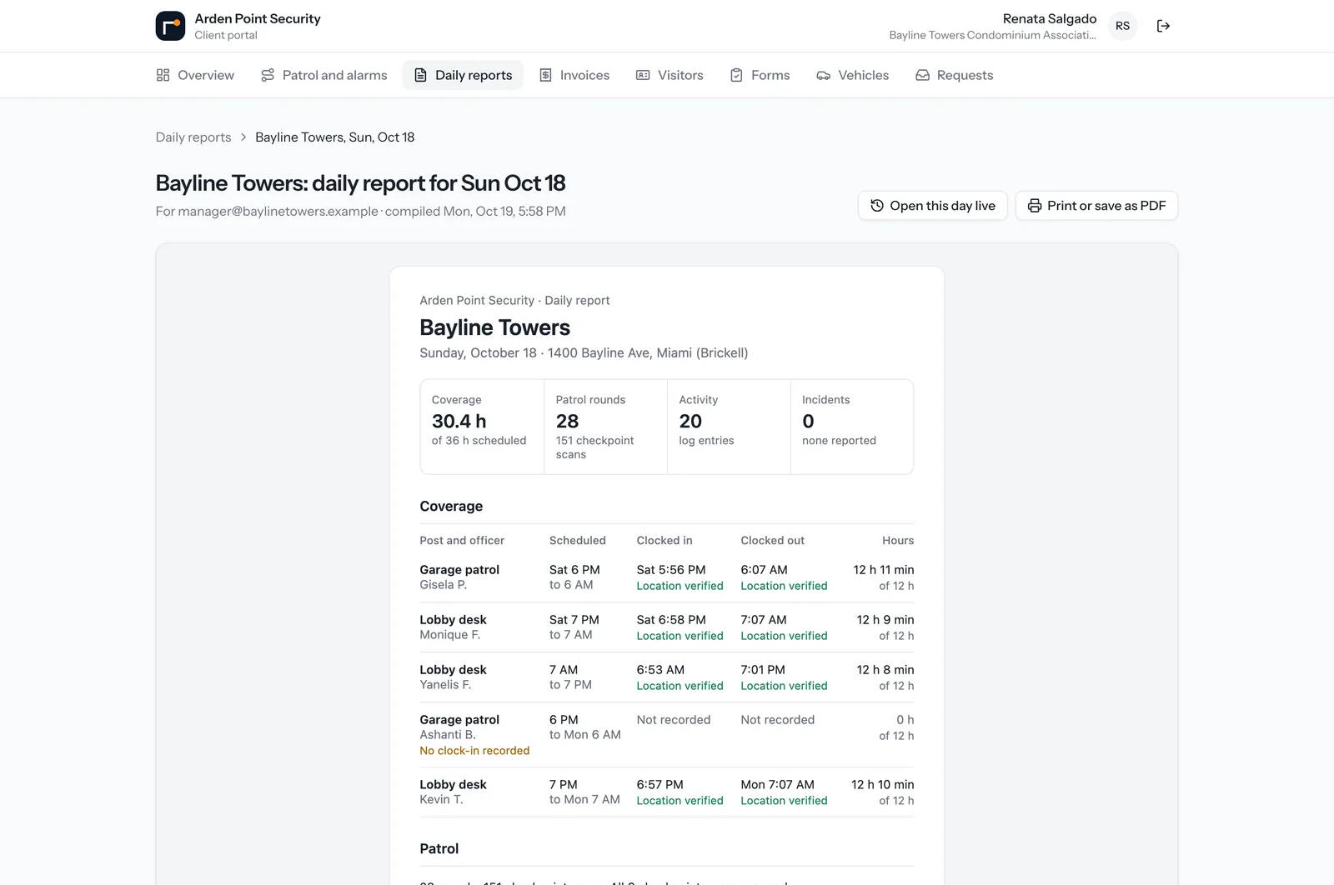1334x885 pixels.
Task: Select the Forms tab
Action: (760, 75)
